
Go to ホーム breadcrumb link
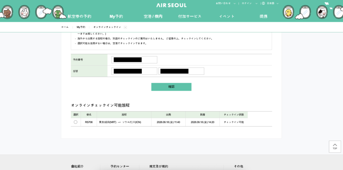[65, 27]
